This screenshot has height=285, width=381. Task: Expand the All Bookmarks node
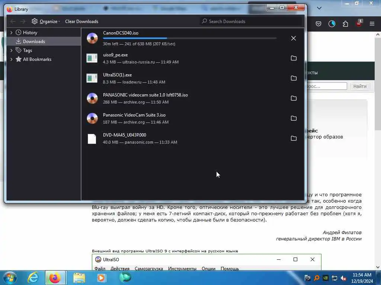click(x=11, y=59)
